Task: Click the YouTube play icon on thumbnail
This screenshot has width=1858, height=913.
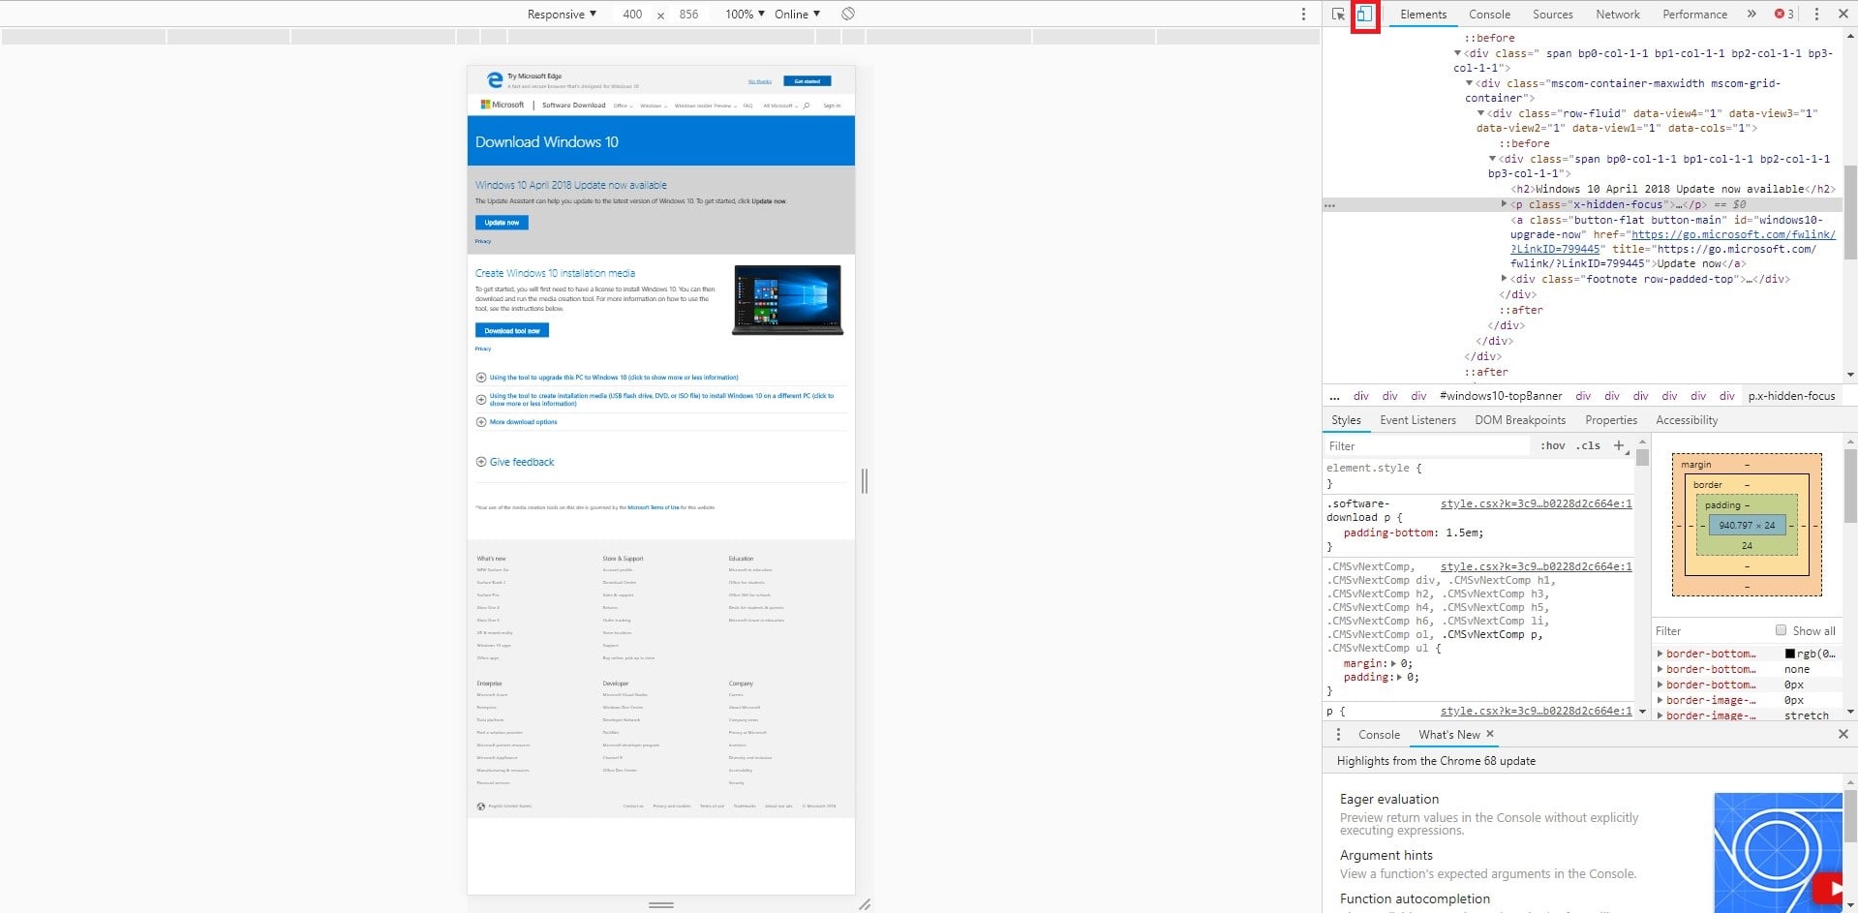Action: pyautogui.click(x=1829, y=887)
